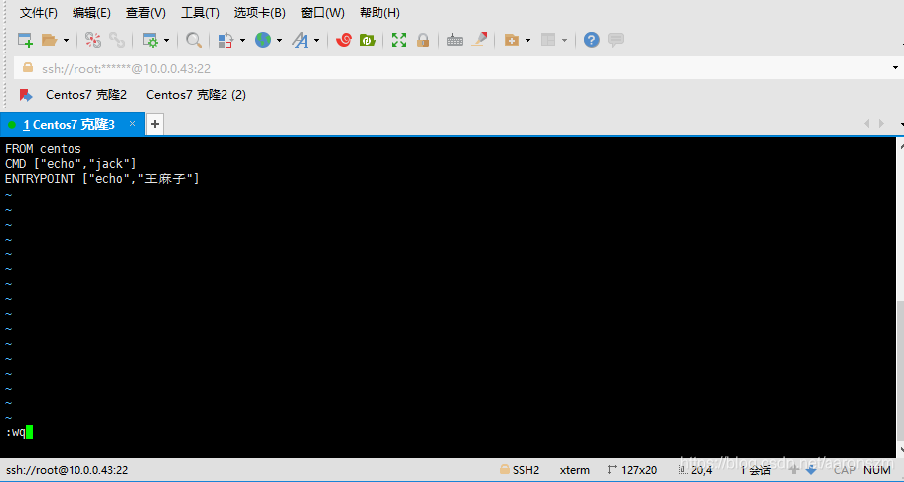Open the Centos7 克隆2 quick link
The image size is (904, 482).
[86, 95]
